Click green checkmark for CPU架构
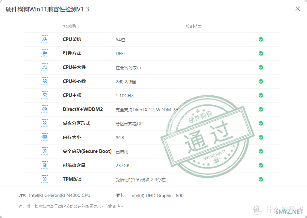The height and width of the screenshot is (218, 307). (x=261, y=39)
